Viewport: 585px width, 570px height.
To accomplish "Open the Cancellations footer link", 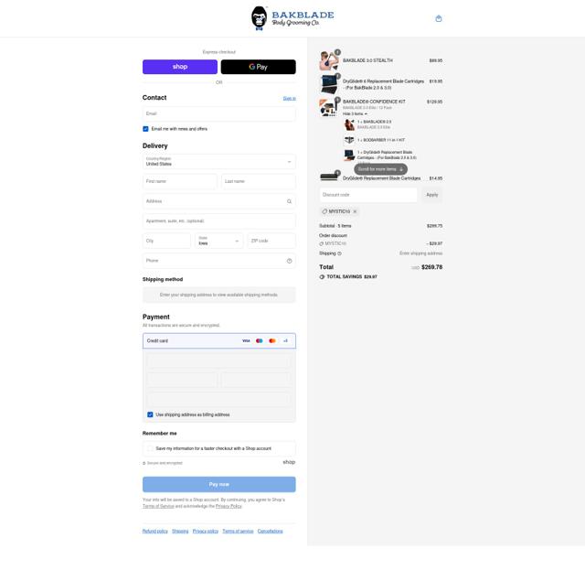I will point(271,532).
